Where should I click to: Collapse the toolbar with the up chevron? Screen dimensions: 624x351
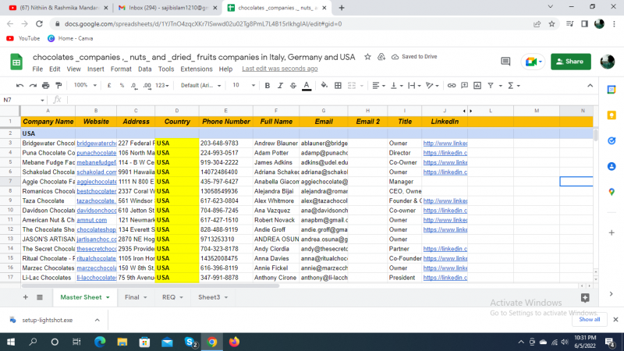(x=590, y=86)
